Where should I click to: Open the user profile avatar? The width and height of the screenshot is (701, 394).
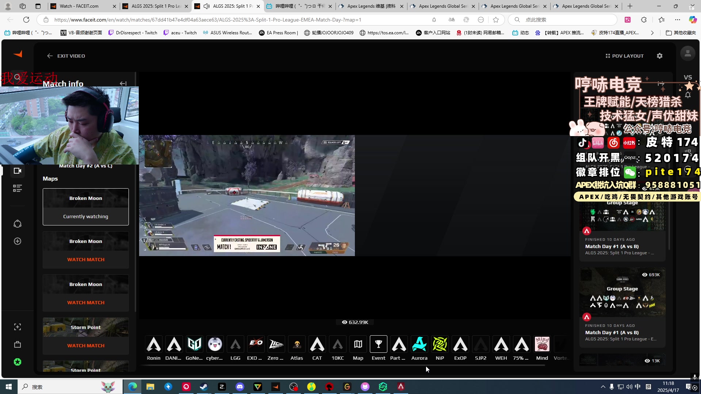pos(687,54)
